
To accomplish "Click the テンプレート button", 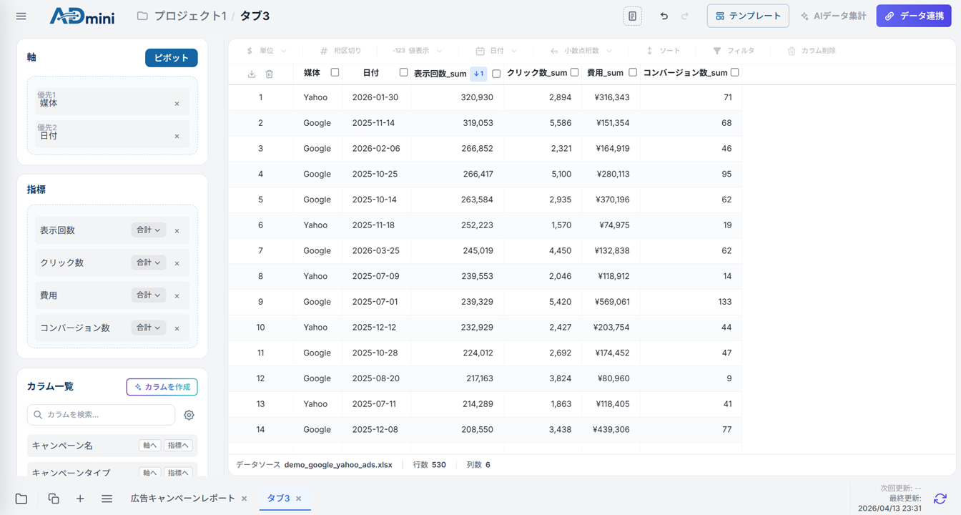I will click(x=748, y=16).
